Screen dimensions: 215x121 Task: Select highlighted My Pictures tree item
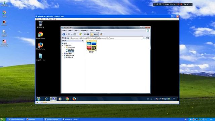pyautogui.click(x=71, y=51)
